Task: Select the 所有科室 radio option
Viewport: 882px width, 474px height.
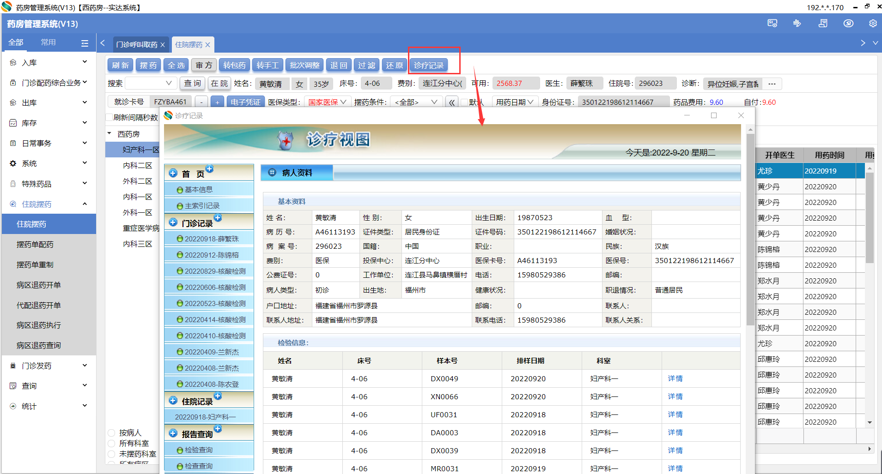Action: pos(111,444)
